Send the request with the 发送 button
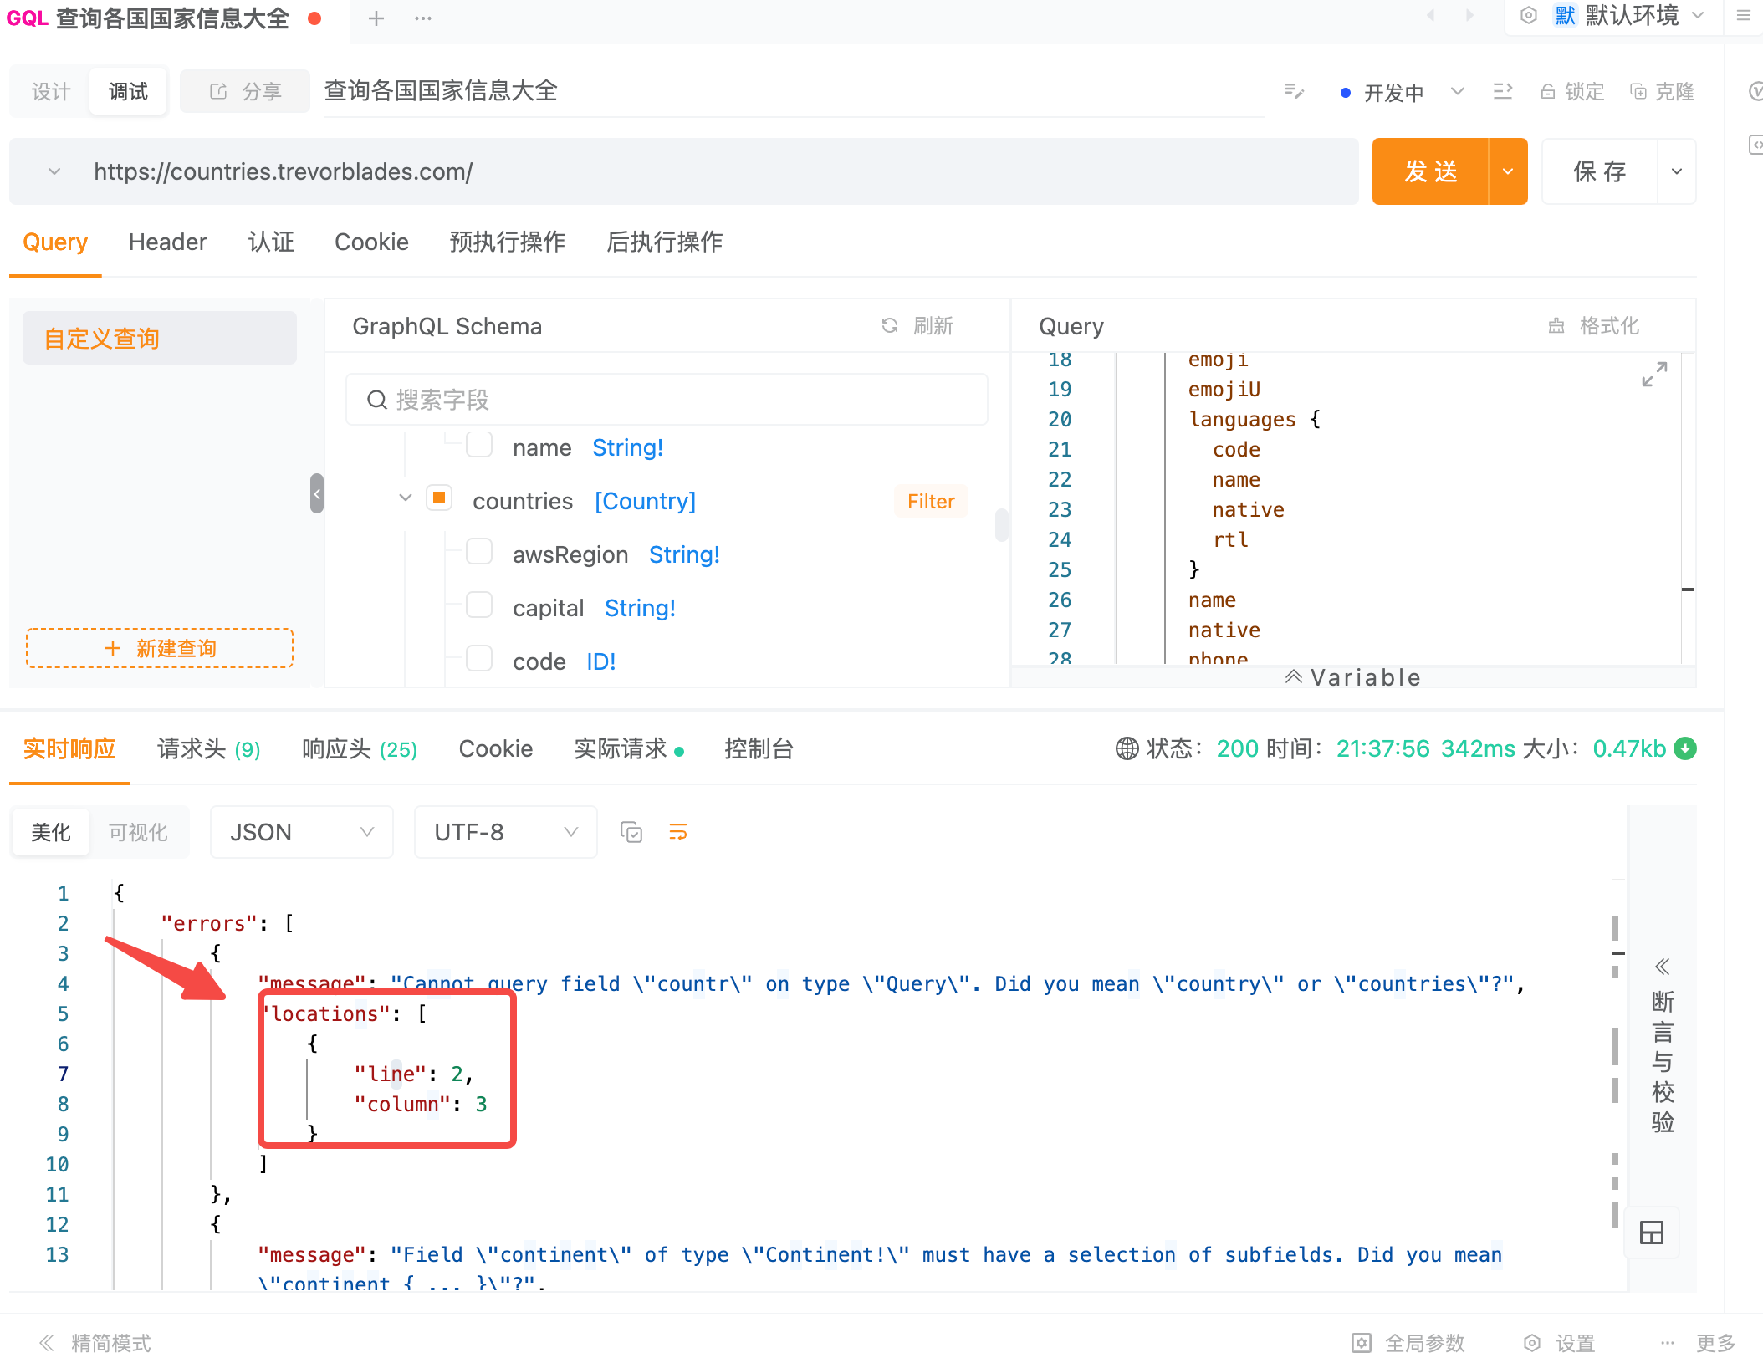 1431,171
